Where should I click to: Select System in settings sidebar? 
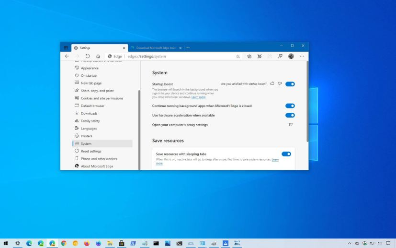(102, 143)
